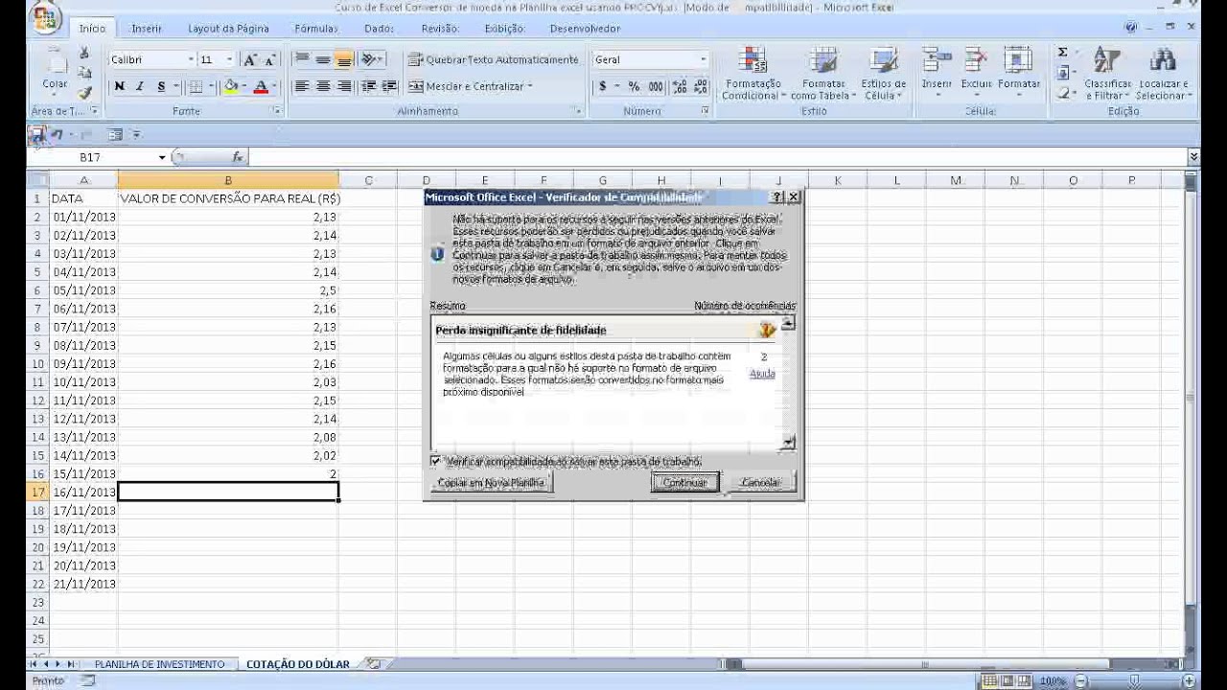
Task: Increase indent in alignment group
Action: click(389, 86)
